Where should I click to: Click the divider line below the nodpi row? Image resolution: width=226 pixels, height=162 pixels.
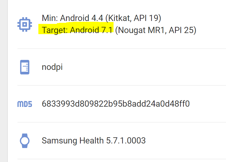[121, 85]
